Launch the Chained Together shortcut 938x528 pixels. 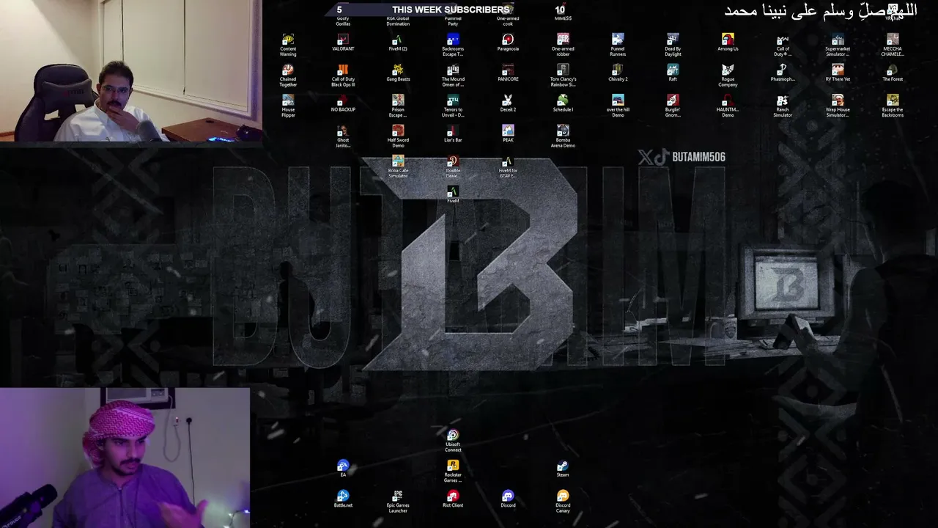(x=288, y=75)
